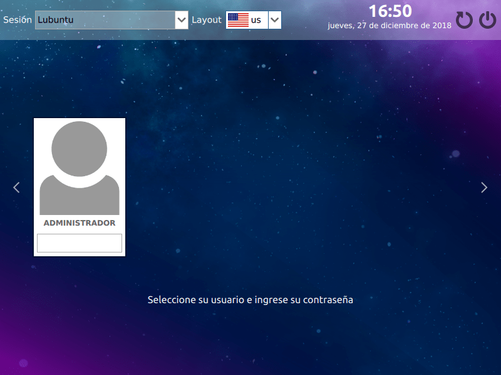Viewport: 501px width, 375px height.
Task: Browse to next user with right arrow
Action: [x=484, y=187]
